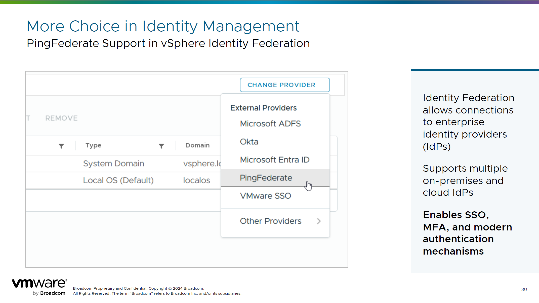The width and height of the screenshot is (539, 303).
Task: Click the Domain column header
Action: 197,145
